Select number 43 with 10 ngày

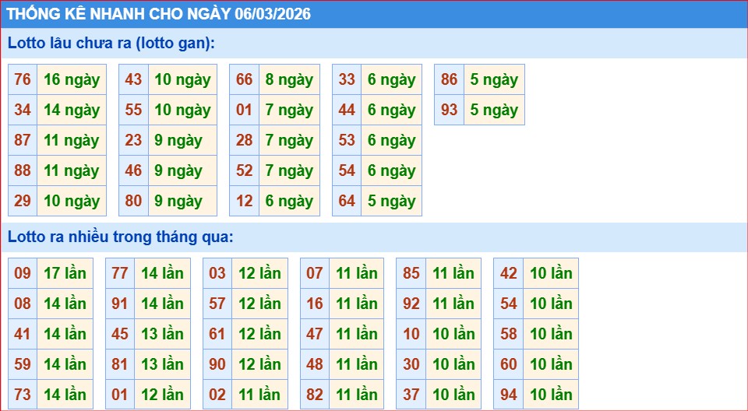(133, 79)
